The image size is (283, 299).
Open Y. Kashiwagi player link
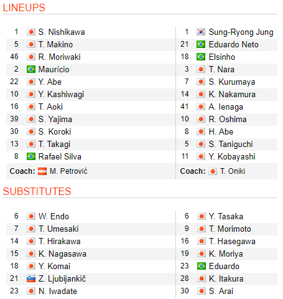[x=61, y=95]
